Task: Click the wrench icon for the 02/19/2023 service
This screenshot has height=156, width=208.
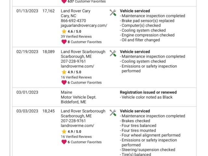Action: point(113,53)
